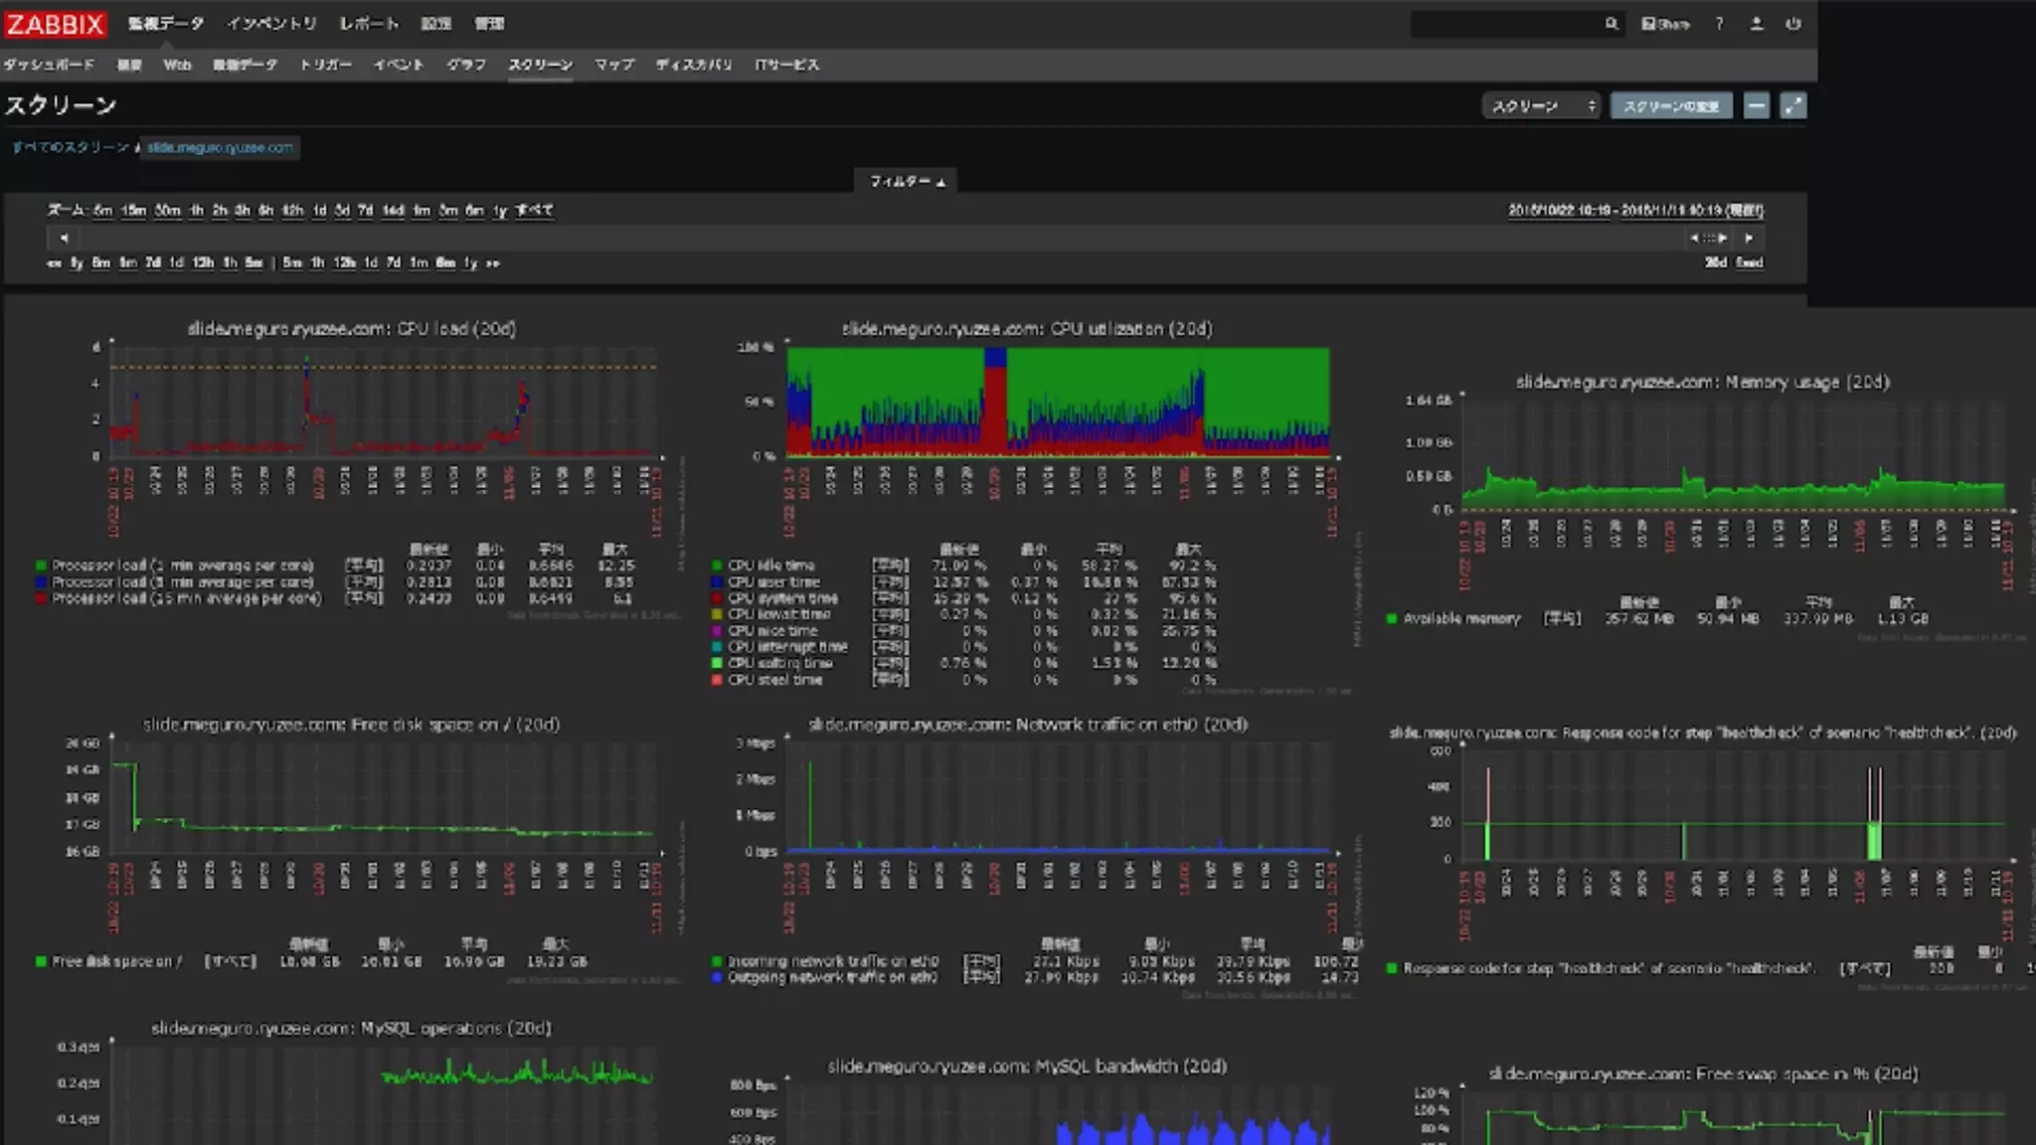
Task: Open the healthcheck Response code graph
Action: [x=1733, y=806]
